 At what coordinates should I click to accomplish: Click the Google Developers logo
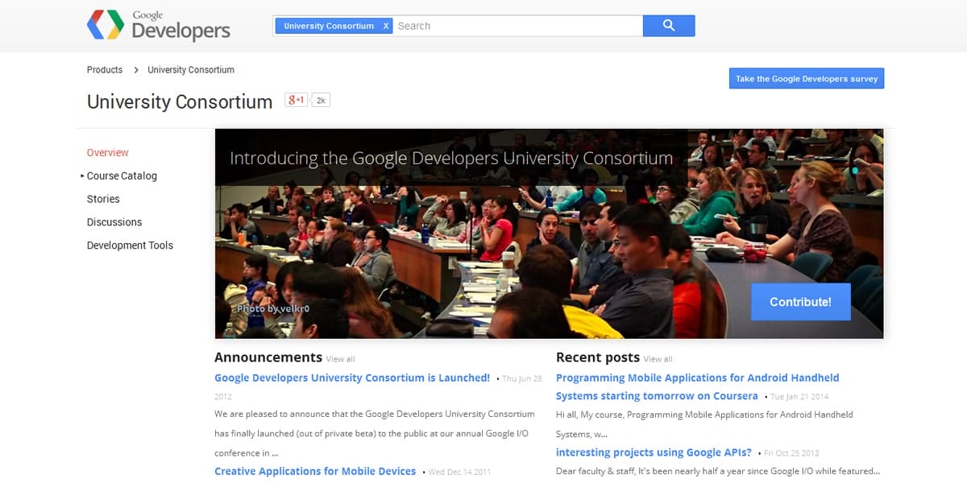tap(159, 26)
